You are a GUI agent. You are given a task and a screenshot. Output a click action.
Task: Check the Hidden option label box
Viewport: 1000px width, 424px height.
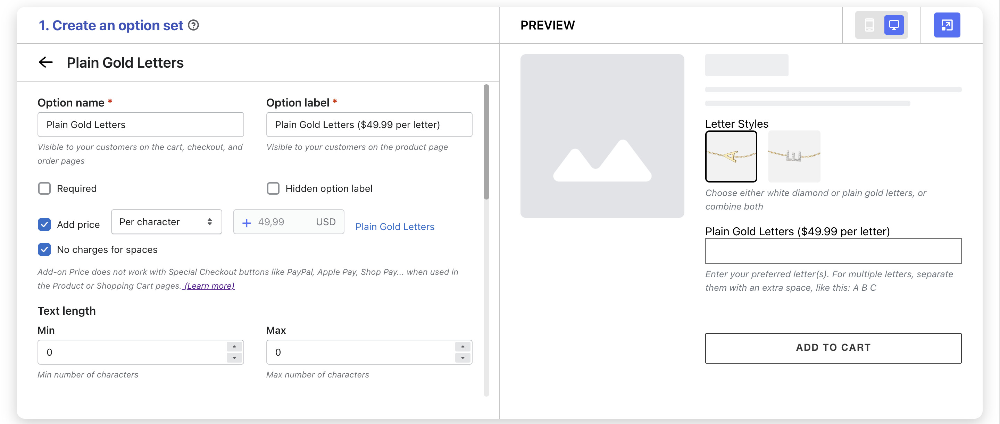click(x=273, y=188)
